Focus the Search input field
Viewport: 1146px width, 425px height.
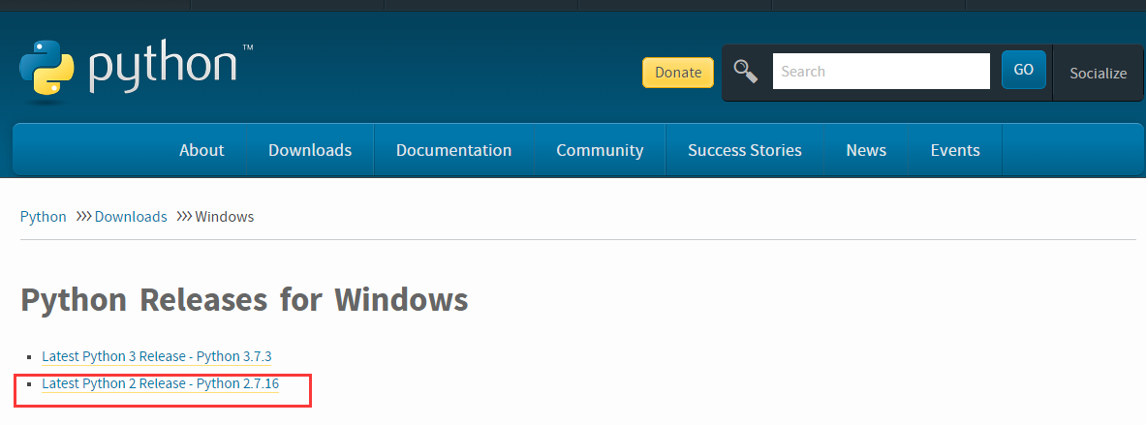pyautogui.click(x=882, y=72)
